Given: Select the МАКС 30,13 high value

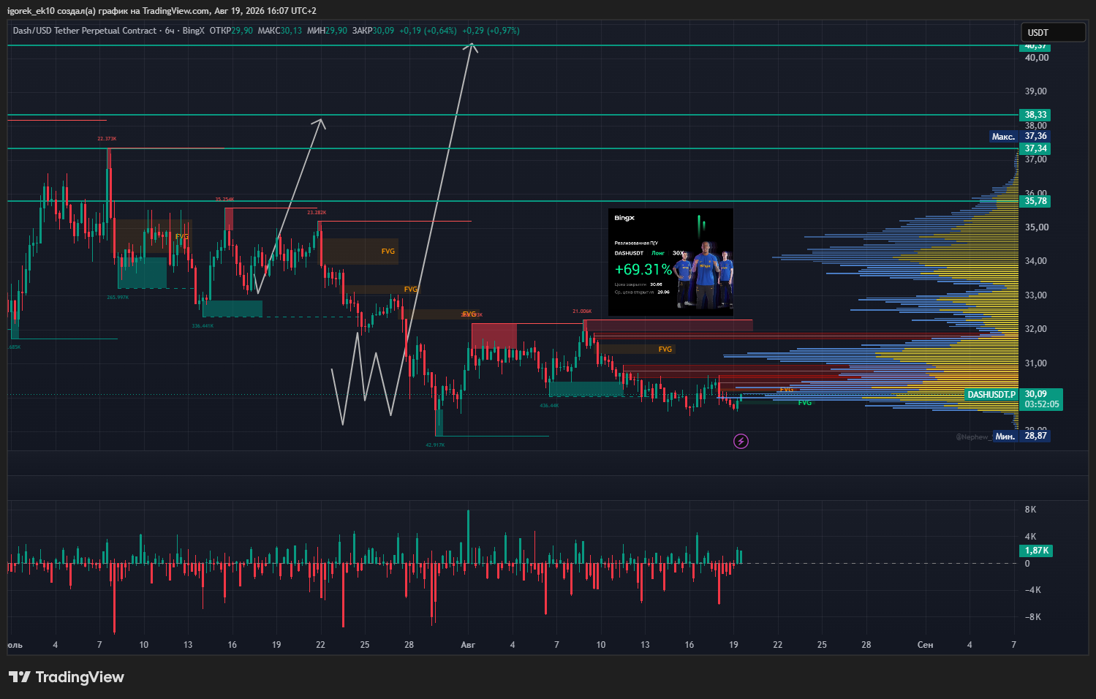Looking at the screenshot, I should point(280,31).
